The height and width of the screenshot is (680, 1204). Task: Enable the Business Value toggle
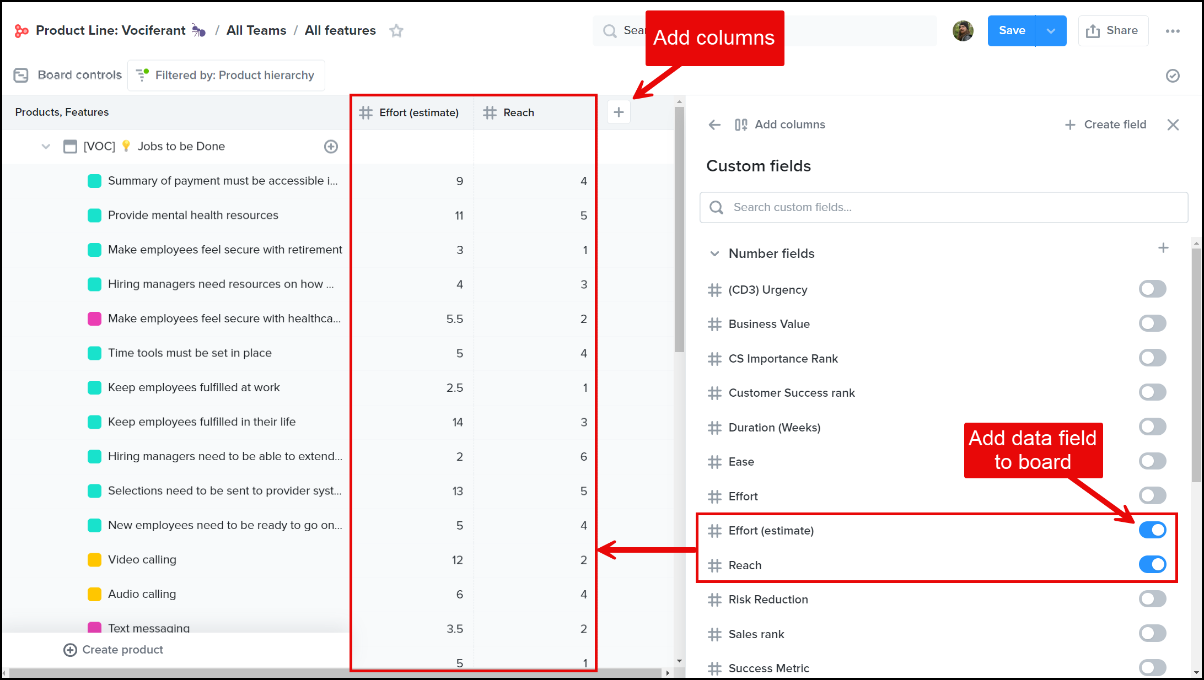click(1152, 323)
